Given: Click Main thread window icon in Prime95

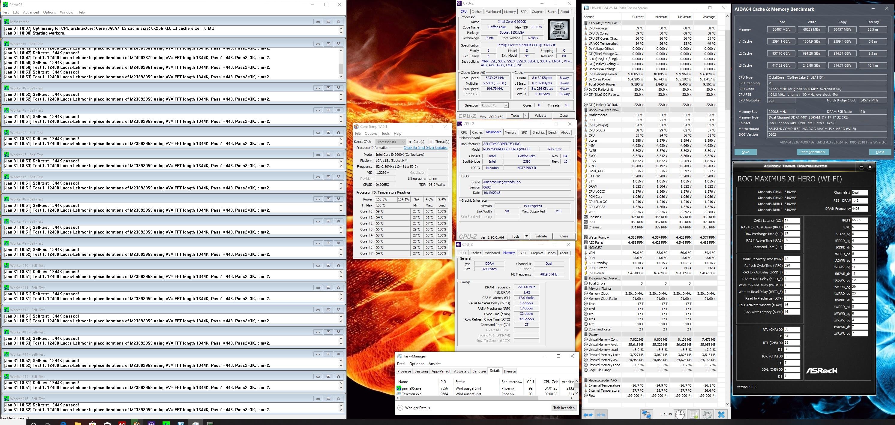Looking at the screenshot, I should [7, 22].
